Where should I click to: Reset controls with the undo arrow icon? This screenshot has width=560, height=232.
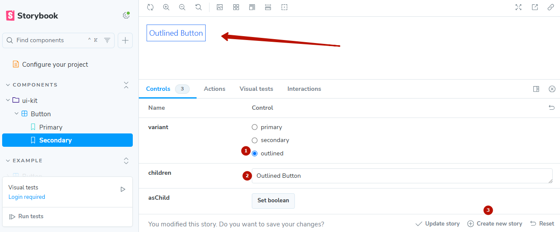551,108
